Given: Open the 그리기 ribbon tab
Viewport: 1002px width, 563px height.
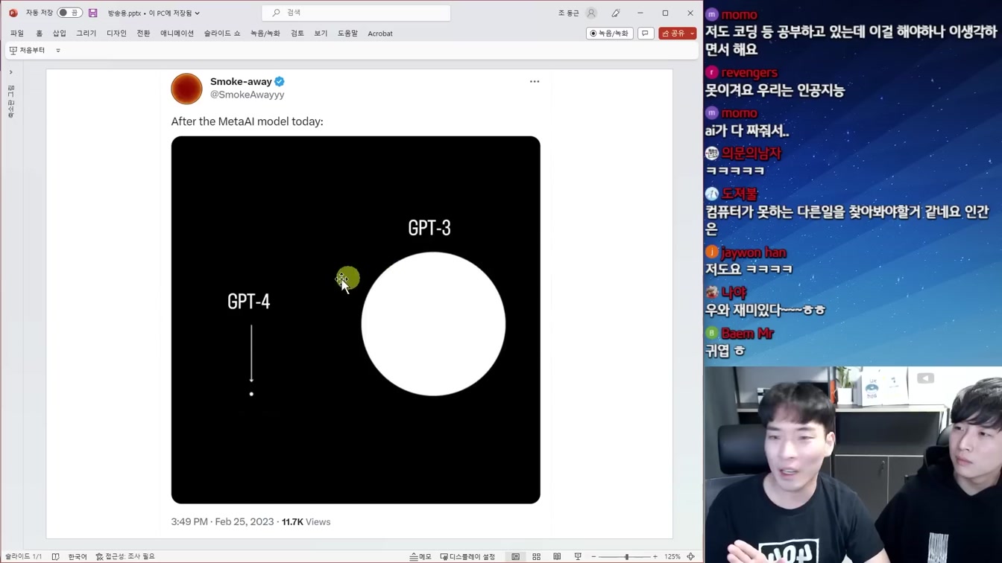Looking at the screenshot, I should [86, 34].
